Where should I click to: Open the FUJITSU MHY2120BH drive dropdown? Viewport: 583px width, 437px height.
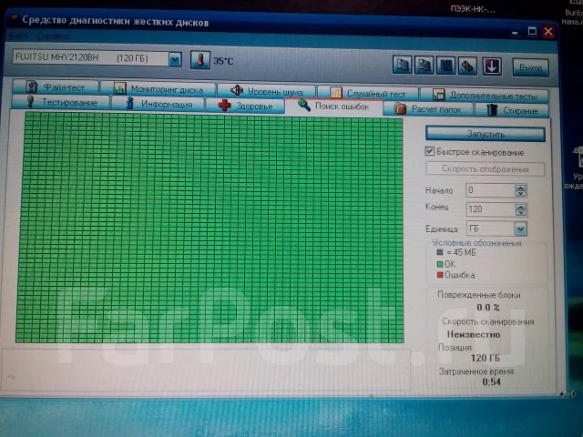point(175,59)
